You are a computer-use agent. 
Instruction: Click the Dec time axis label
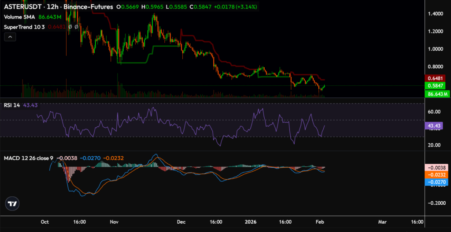click(181, 222)
